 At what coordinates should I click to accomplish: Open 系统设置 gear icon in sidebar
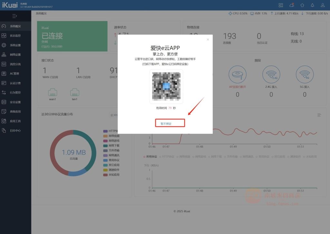4,45
